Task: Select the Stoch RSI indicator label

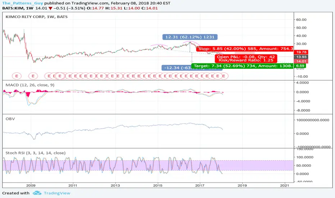Action: tap(36, 153)
